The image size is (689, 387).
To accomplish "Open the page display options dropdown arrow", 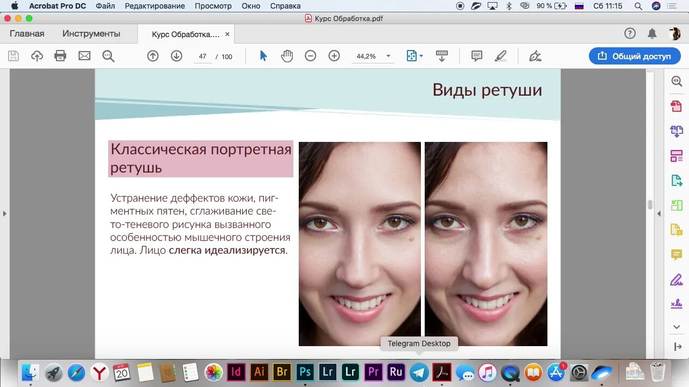I will coord(420,55).
